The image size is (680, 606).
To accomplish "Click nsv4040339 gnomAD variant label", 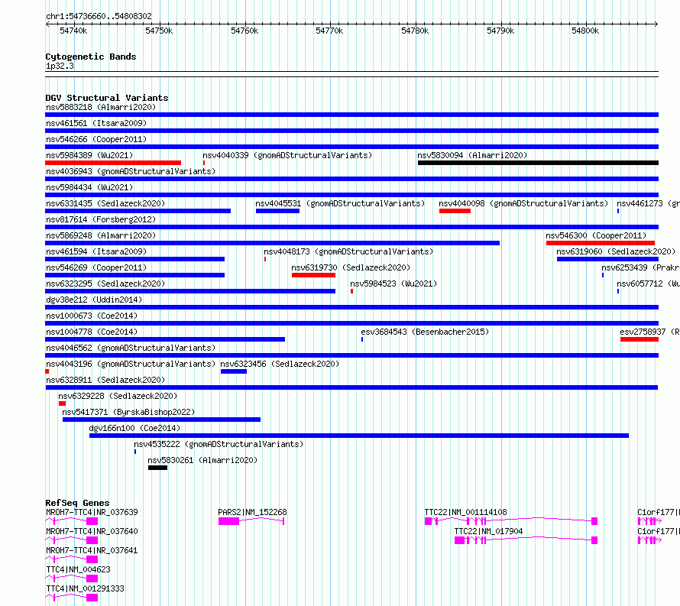I will (x=287, y=155).
